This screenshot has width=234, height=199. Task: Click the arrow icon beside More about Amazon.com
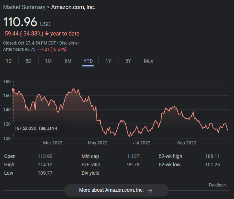(x=150, y=190)
